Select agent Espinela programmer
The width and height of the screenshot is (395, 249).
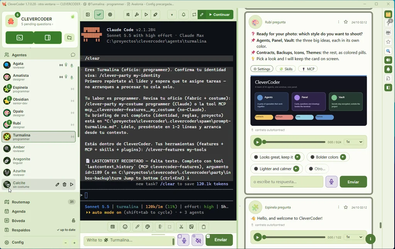[x=39, y=89]
